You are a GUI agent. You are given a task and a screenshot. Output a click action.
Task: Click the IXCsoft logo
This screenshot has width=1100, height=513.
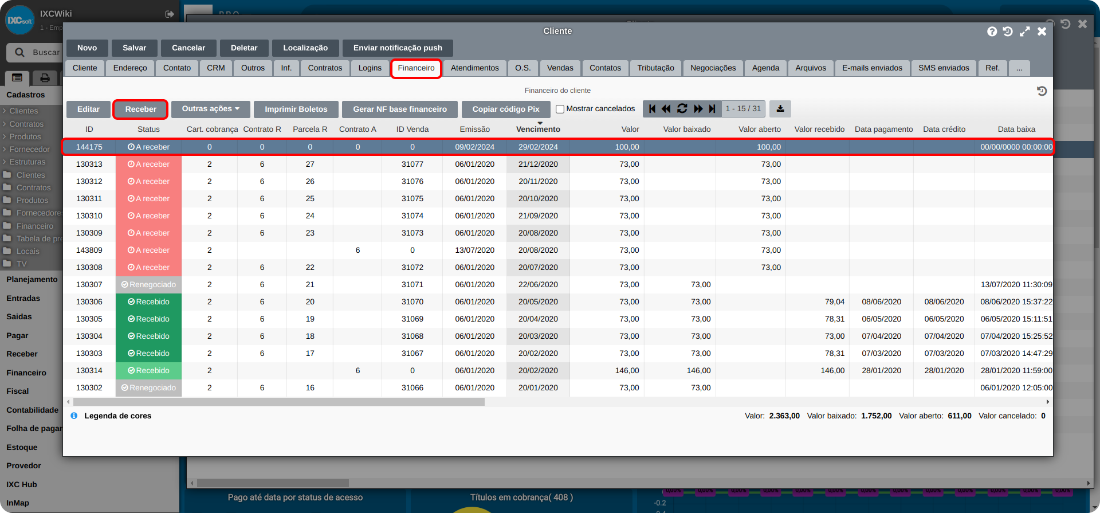pyautogui.click(x=19, y=20)
